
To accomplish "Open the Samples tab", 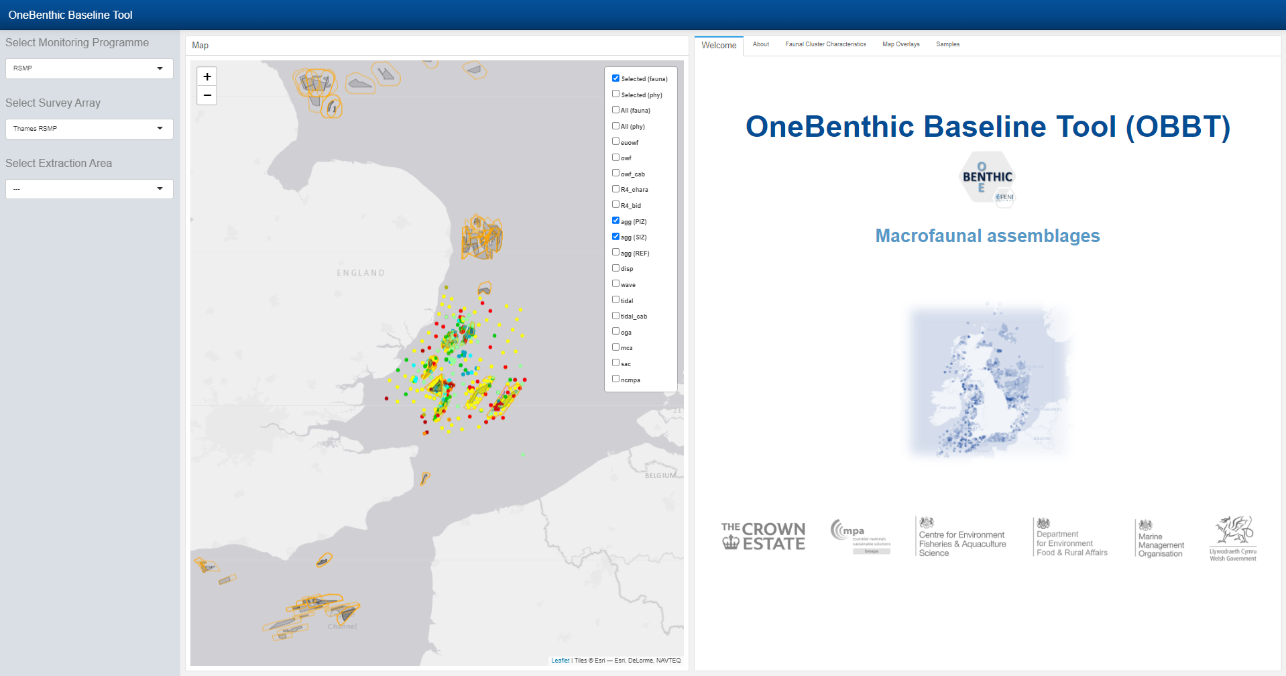I will 947,44.
